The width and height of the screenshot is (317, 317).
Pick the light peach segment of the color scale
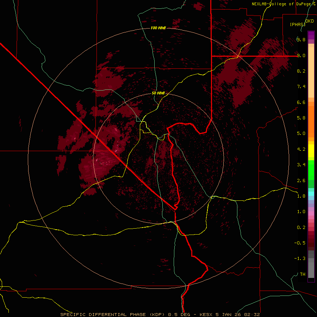[311, 72]
